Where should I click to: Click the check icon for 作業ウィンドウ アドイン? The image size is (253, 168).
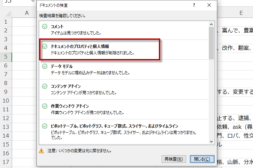point(45,106)
